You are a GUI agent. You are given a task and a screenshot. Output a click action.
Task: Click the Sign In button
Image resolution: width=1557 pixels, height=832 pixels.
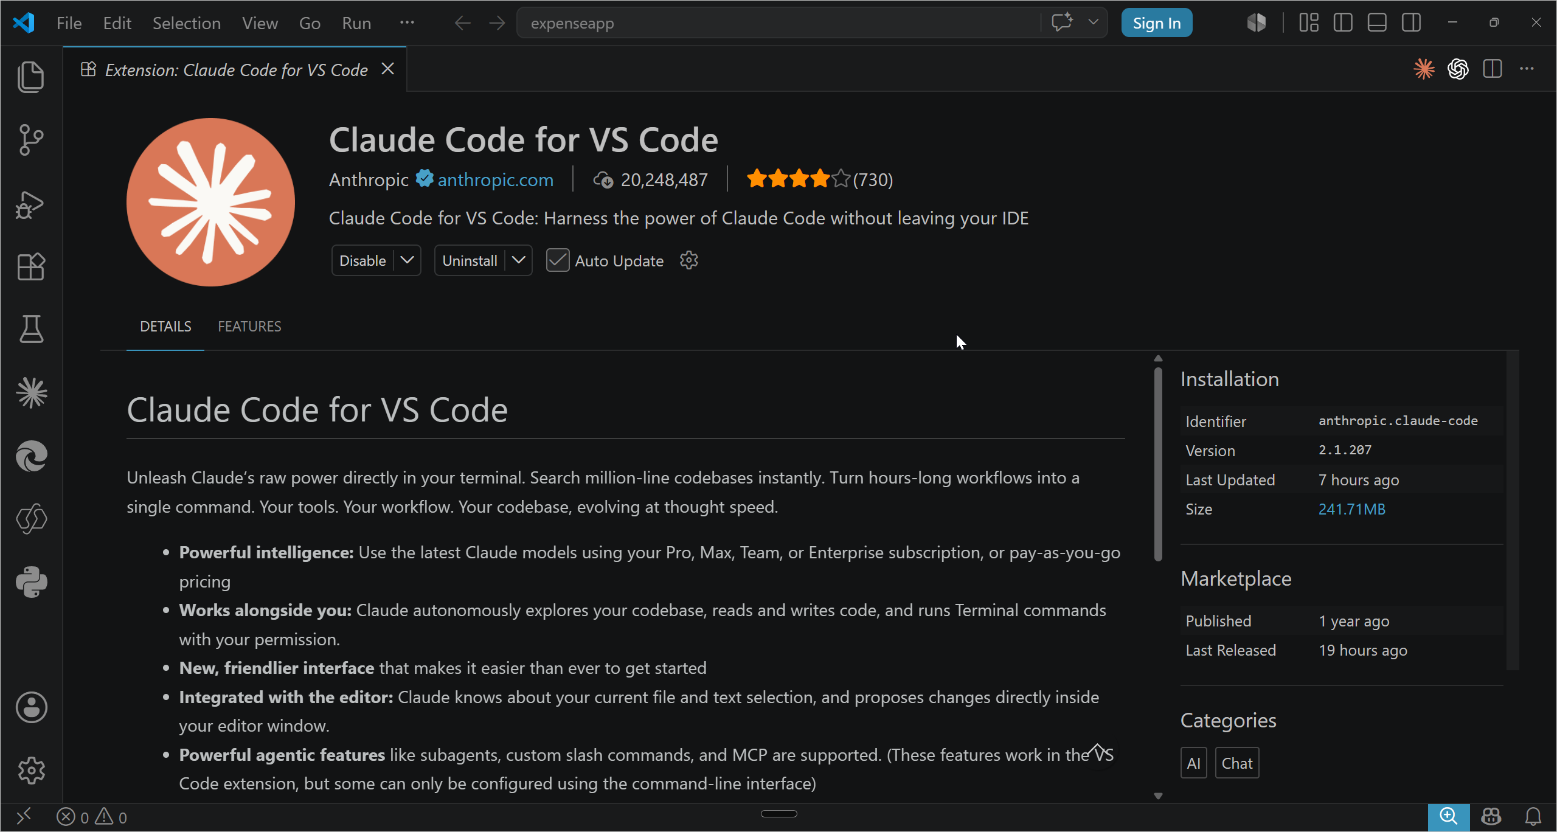[x=1156, y=23]
